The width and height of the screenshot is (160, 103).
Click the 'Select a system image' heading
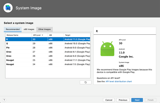19,23
